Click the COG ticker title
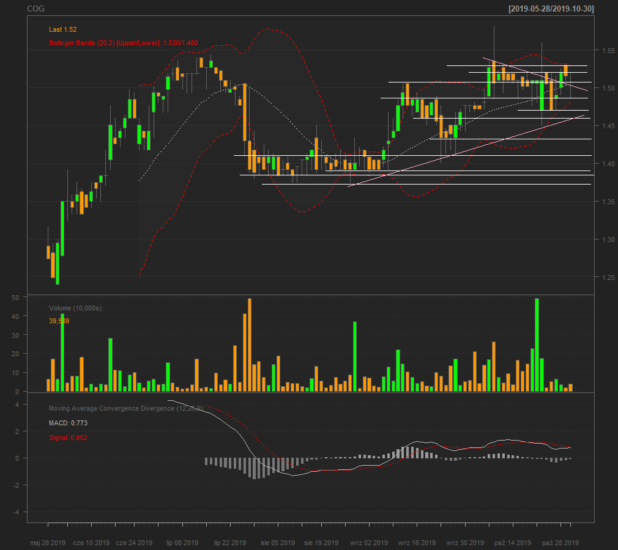Screen dimensions: 618x550 coord(36,9)
